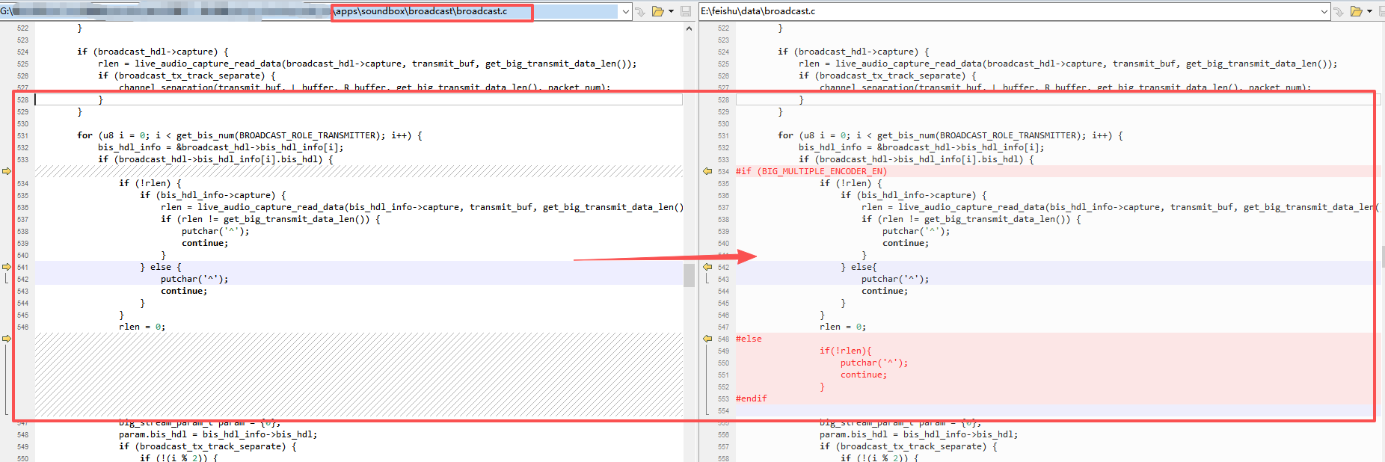Click 'param.bis_hdl' line in the right pane

918,434
